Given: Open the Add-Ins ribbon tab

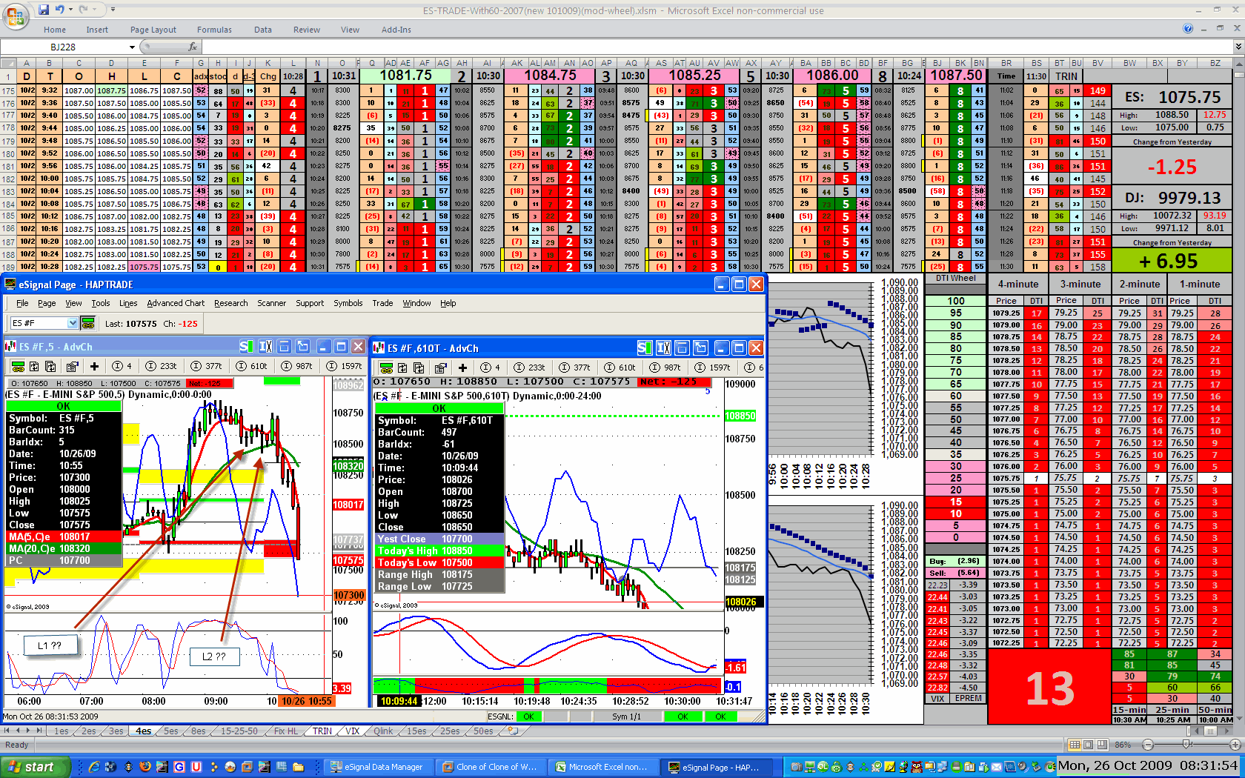Looking at the screenshot, I should [396, 30].
